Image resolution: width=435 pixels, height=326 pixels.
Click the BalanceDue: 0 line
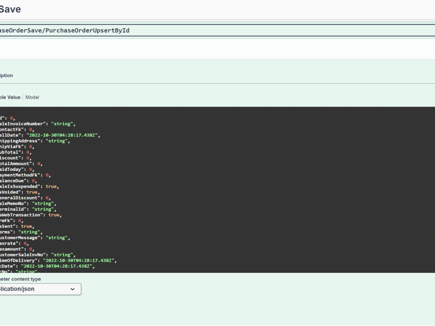[19, 181]
